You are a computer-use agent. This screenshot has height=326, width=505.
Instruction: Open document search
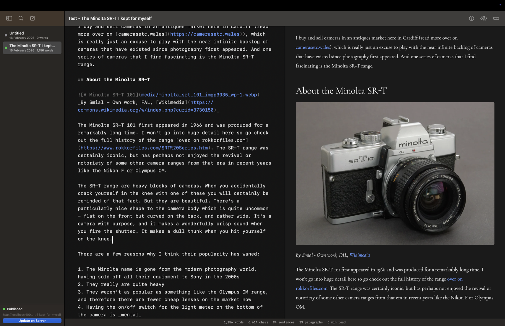[x=21, y=18]
